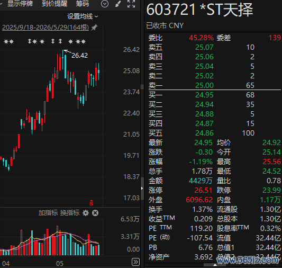This screenshot has width=282, height=268.
Task: Click 换指标 to change indicator
Action: (70, 213)
